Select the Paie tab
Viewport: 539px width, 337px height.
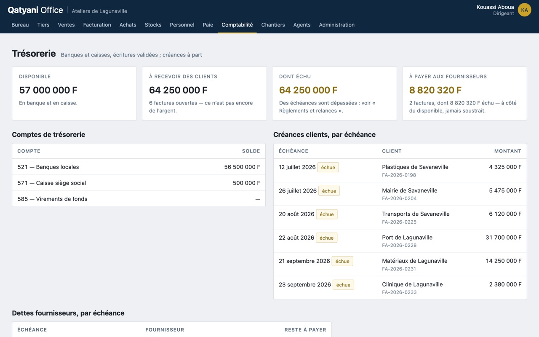point(208,25)
